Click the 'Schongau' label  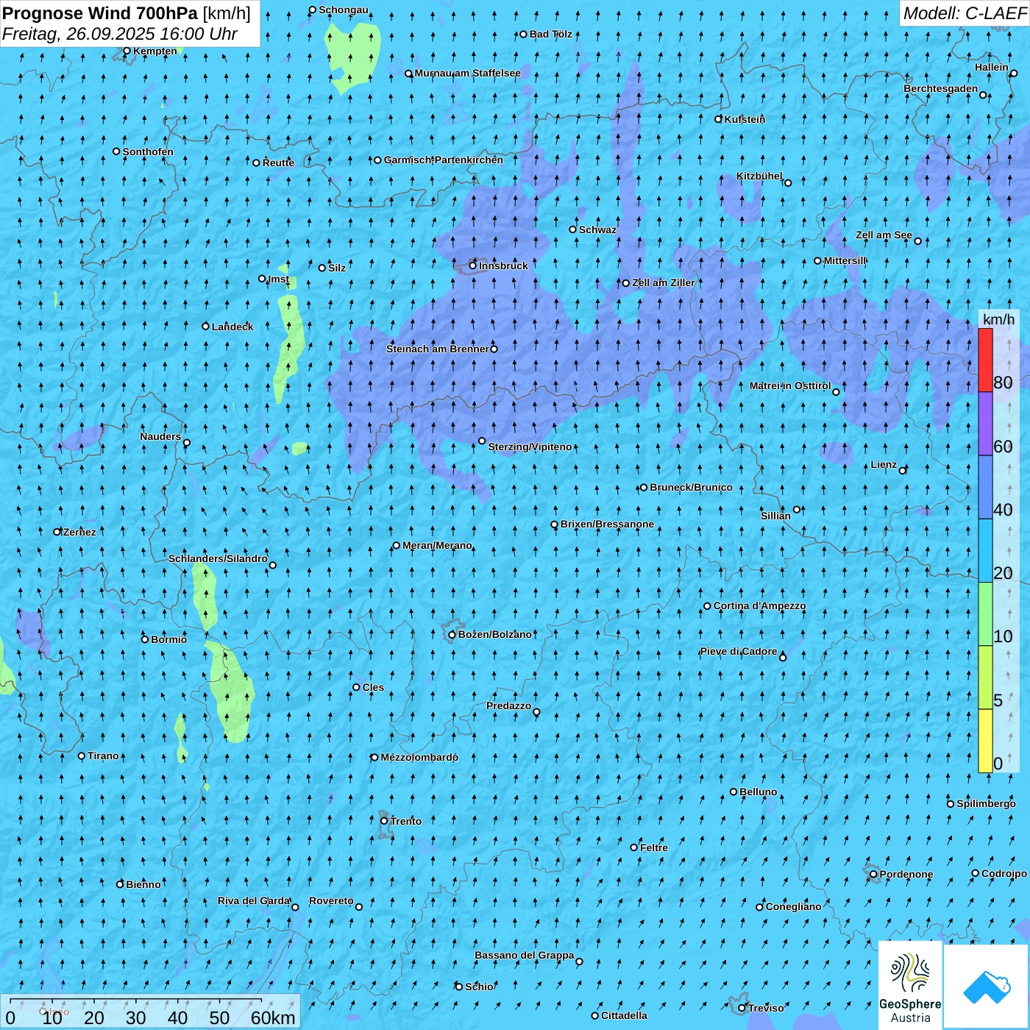point(343,10)
